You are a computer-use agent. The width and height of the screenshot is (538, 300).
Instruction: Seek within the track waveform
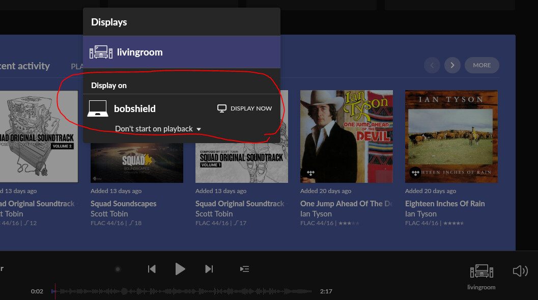point(182,291)
